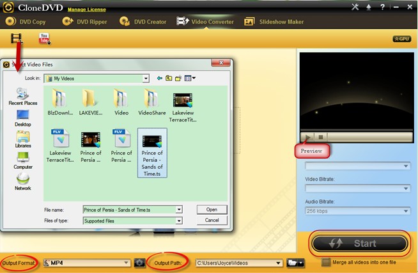Select the Prince of Persia FLV file
Image resolution: width=418 pixels, height=273 pixels.
[121, 146]
